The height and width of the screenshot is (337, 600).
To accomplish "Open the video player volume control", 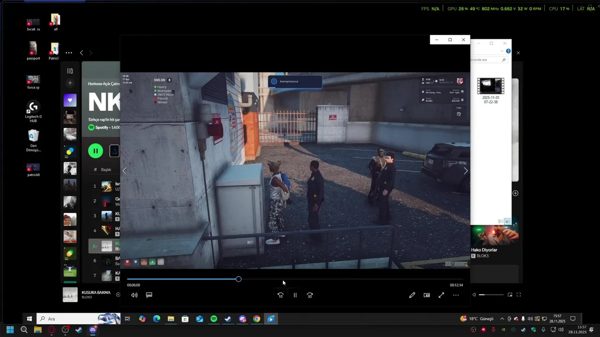I will (135, 295).
